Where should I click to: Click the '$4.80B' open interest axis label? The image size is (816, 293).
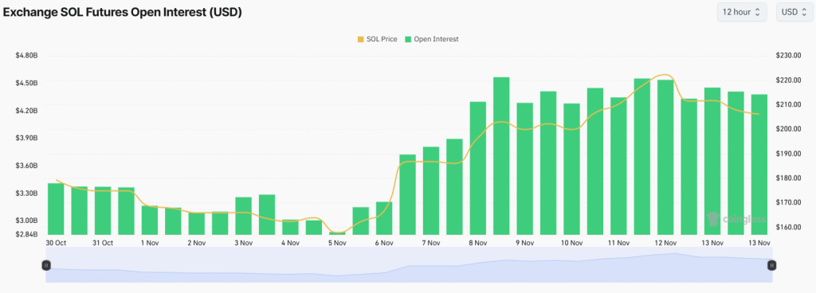click(26, 56)
